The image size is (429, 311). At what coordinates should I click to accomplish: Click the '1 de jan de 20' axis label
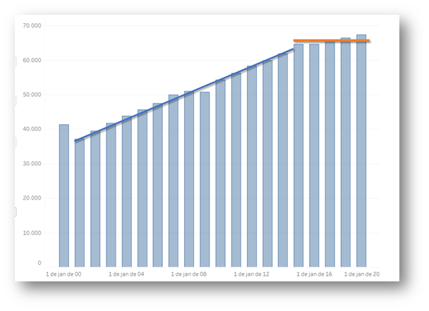point(361,274)
